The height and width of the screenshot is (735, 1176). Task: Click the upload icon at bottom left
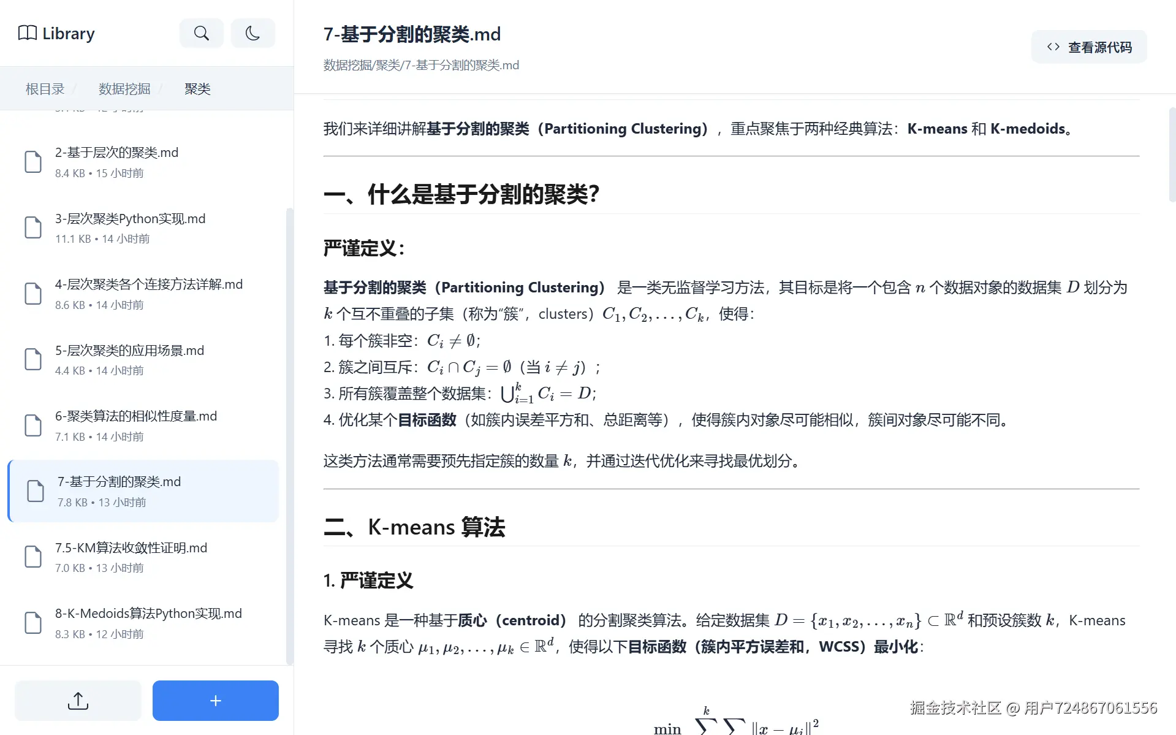pyautogui.click(x=77, y=700)
